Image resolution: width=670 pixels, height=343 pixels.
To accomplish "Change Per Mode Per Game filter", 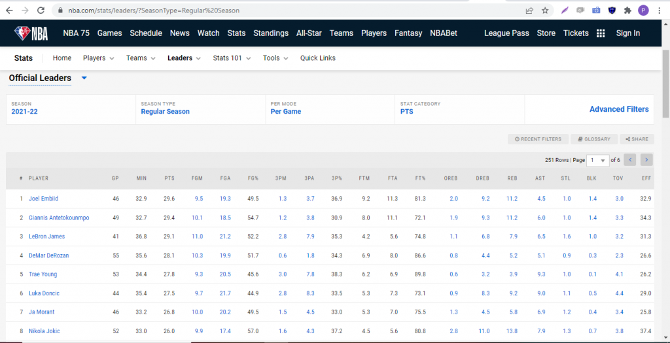I will [x=285, y=111].
